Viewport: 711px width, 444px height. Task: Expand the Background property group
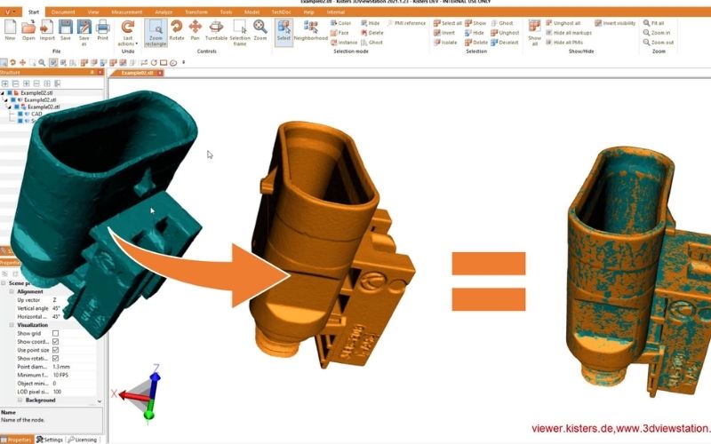(20, 400)
